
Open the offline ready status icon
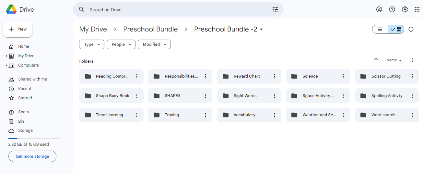pos(379,9)
